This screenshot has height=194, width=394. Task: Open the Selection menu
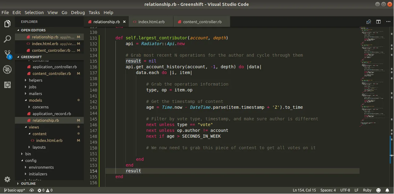coord(34,13)
